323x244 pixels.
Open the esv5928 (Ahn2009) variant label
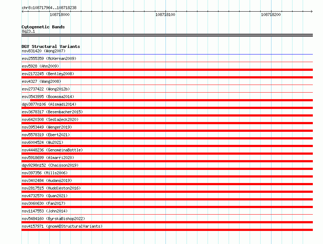[40, 66]
